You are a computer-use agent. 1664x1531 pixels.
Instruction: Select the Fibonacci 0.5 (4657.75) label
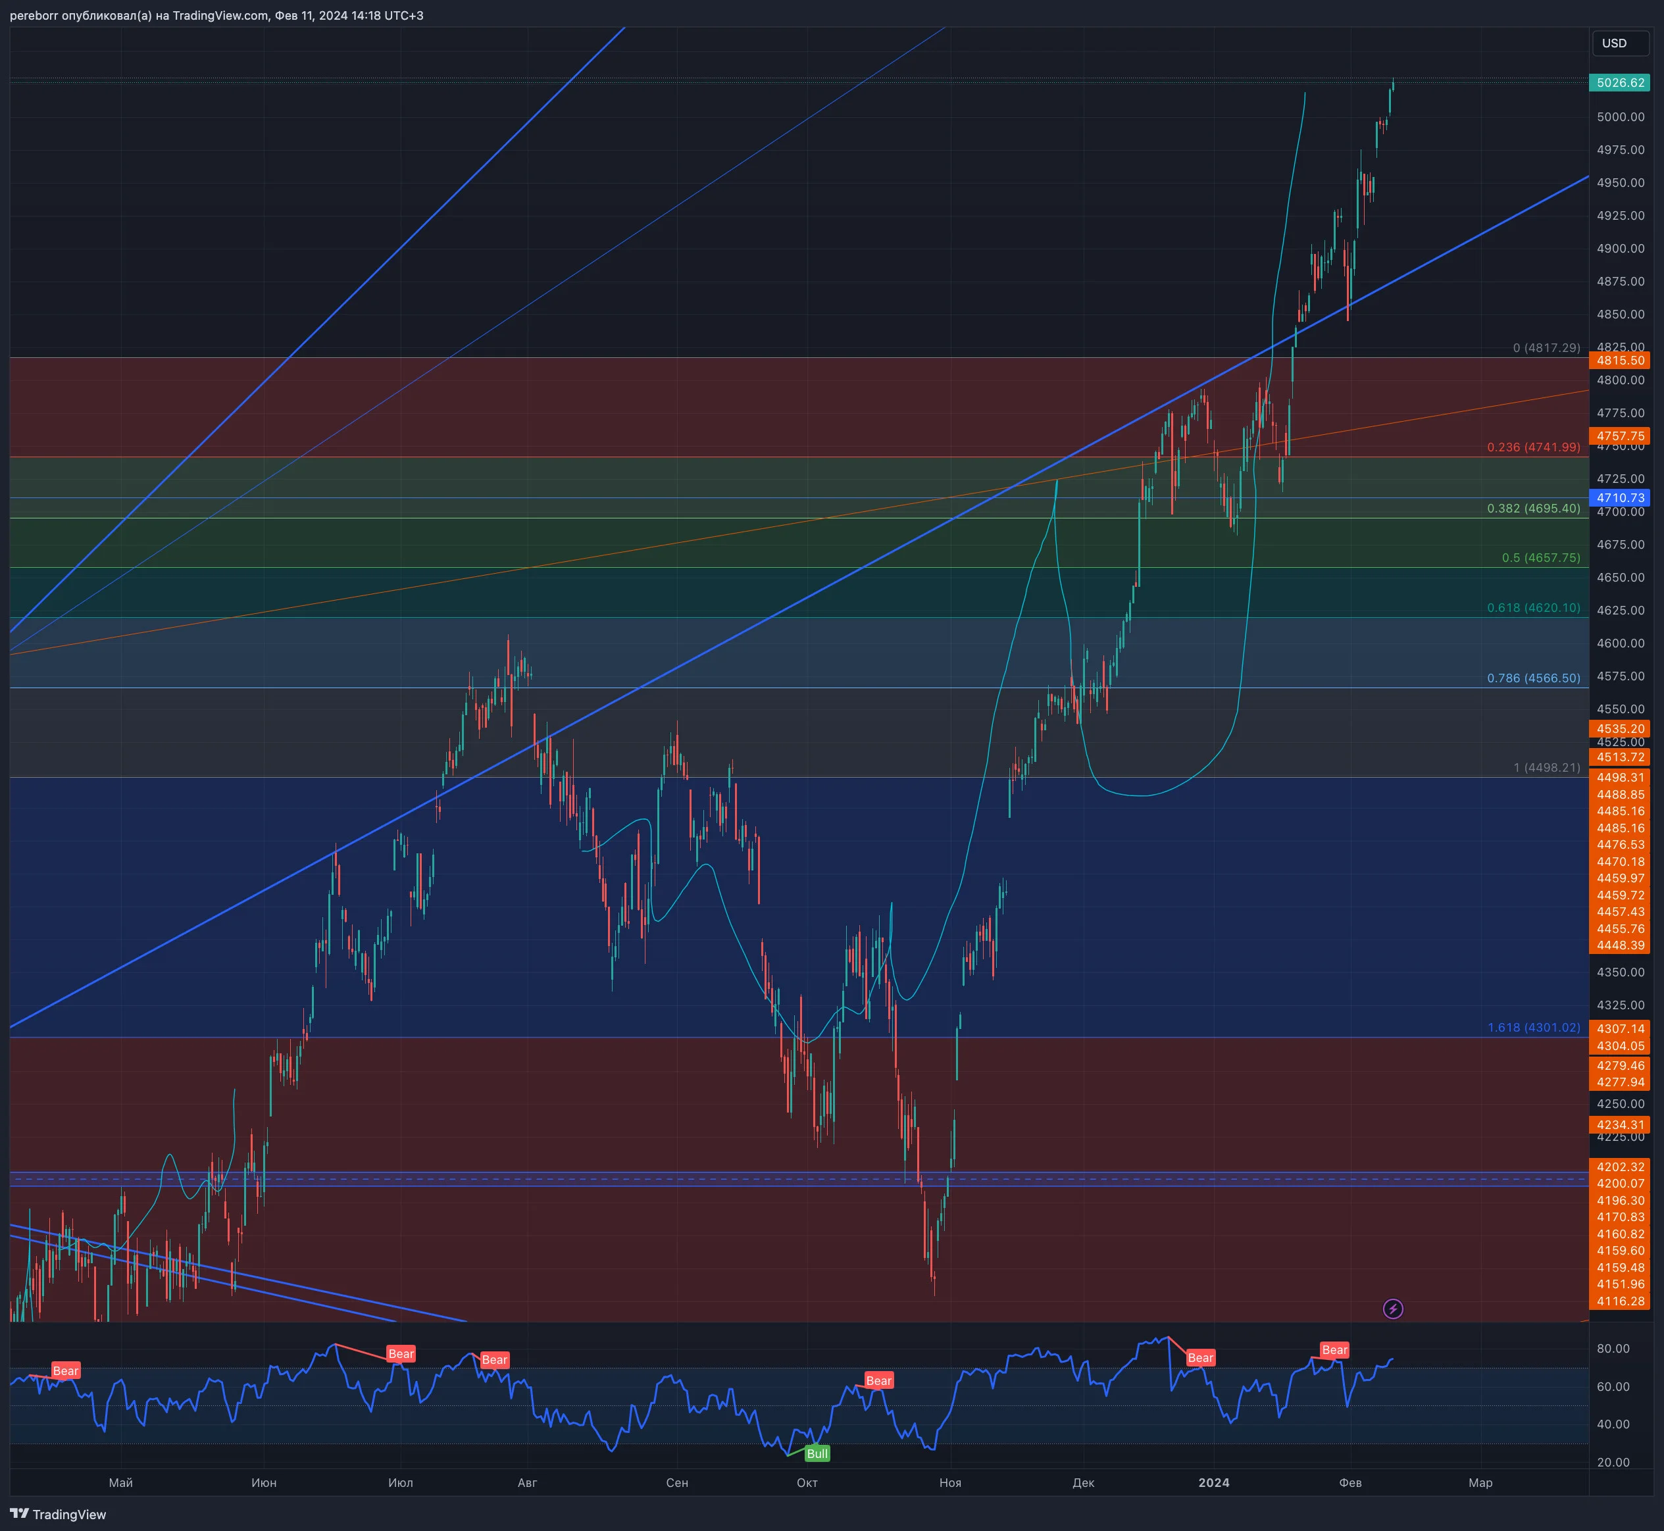(1540, 559)
